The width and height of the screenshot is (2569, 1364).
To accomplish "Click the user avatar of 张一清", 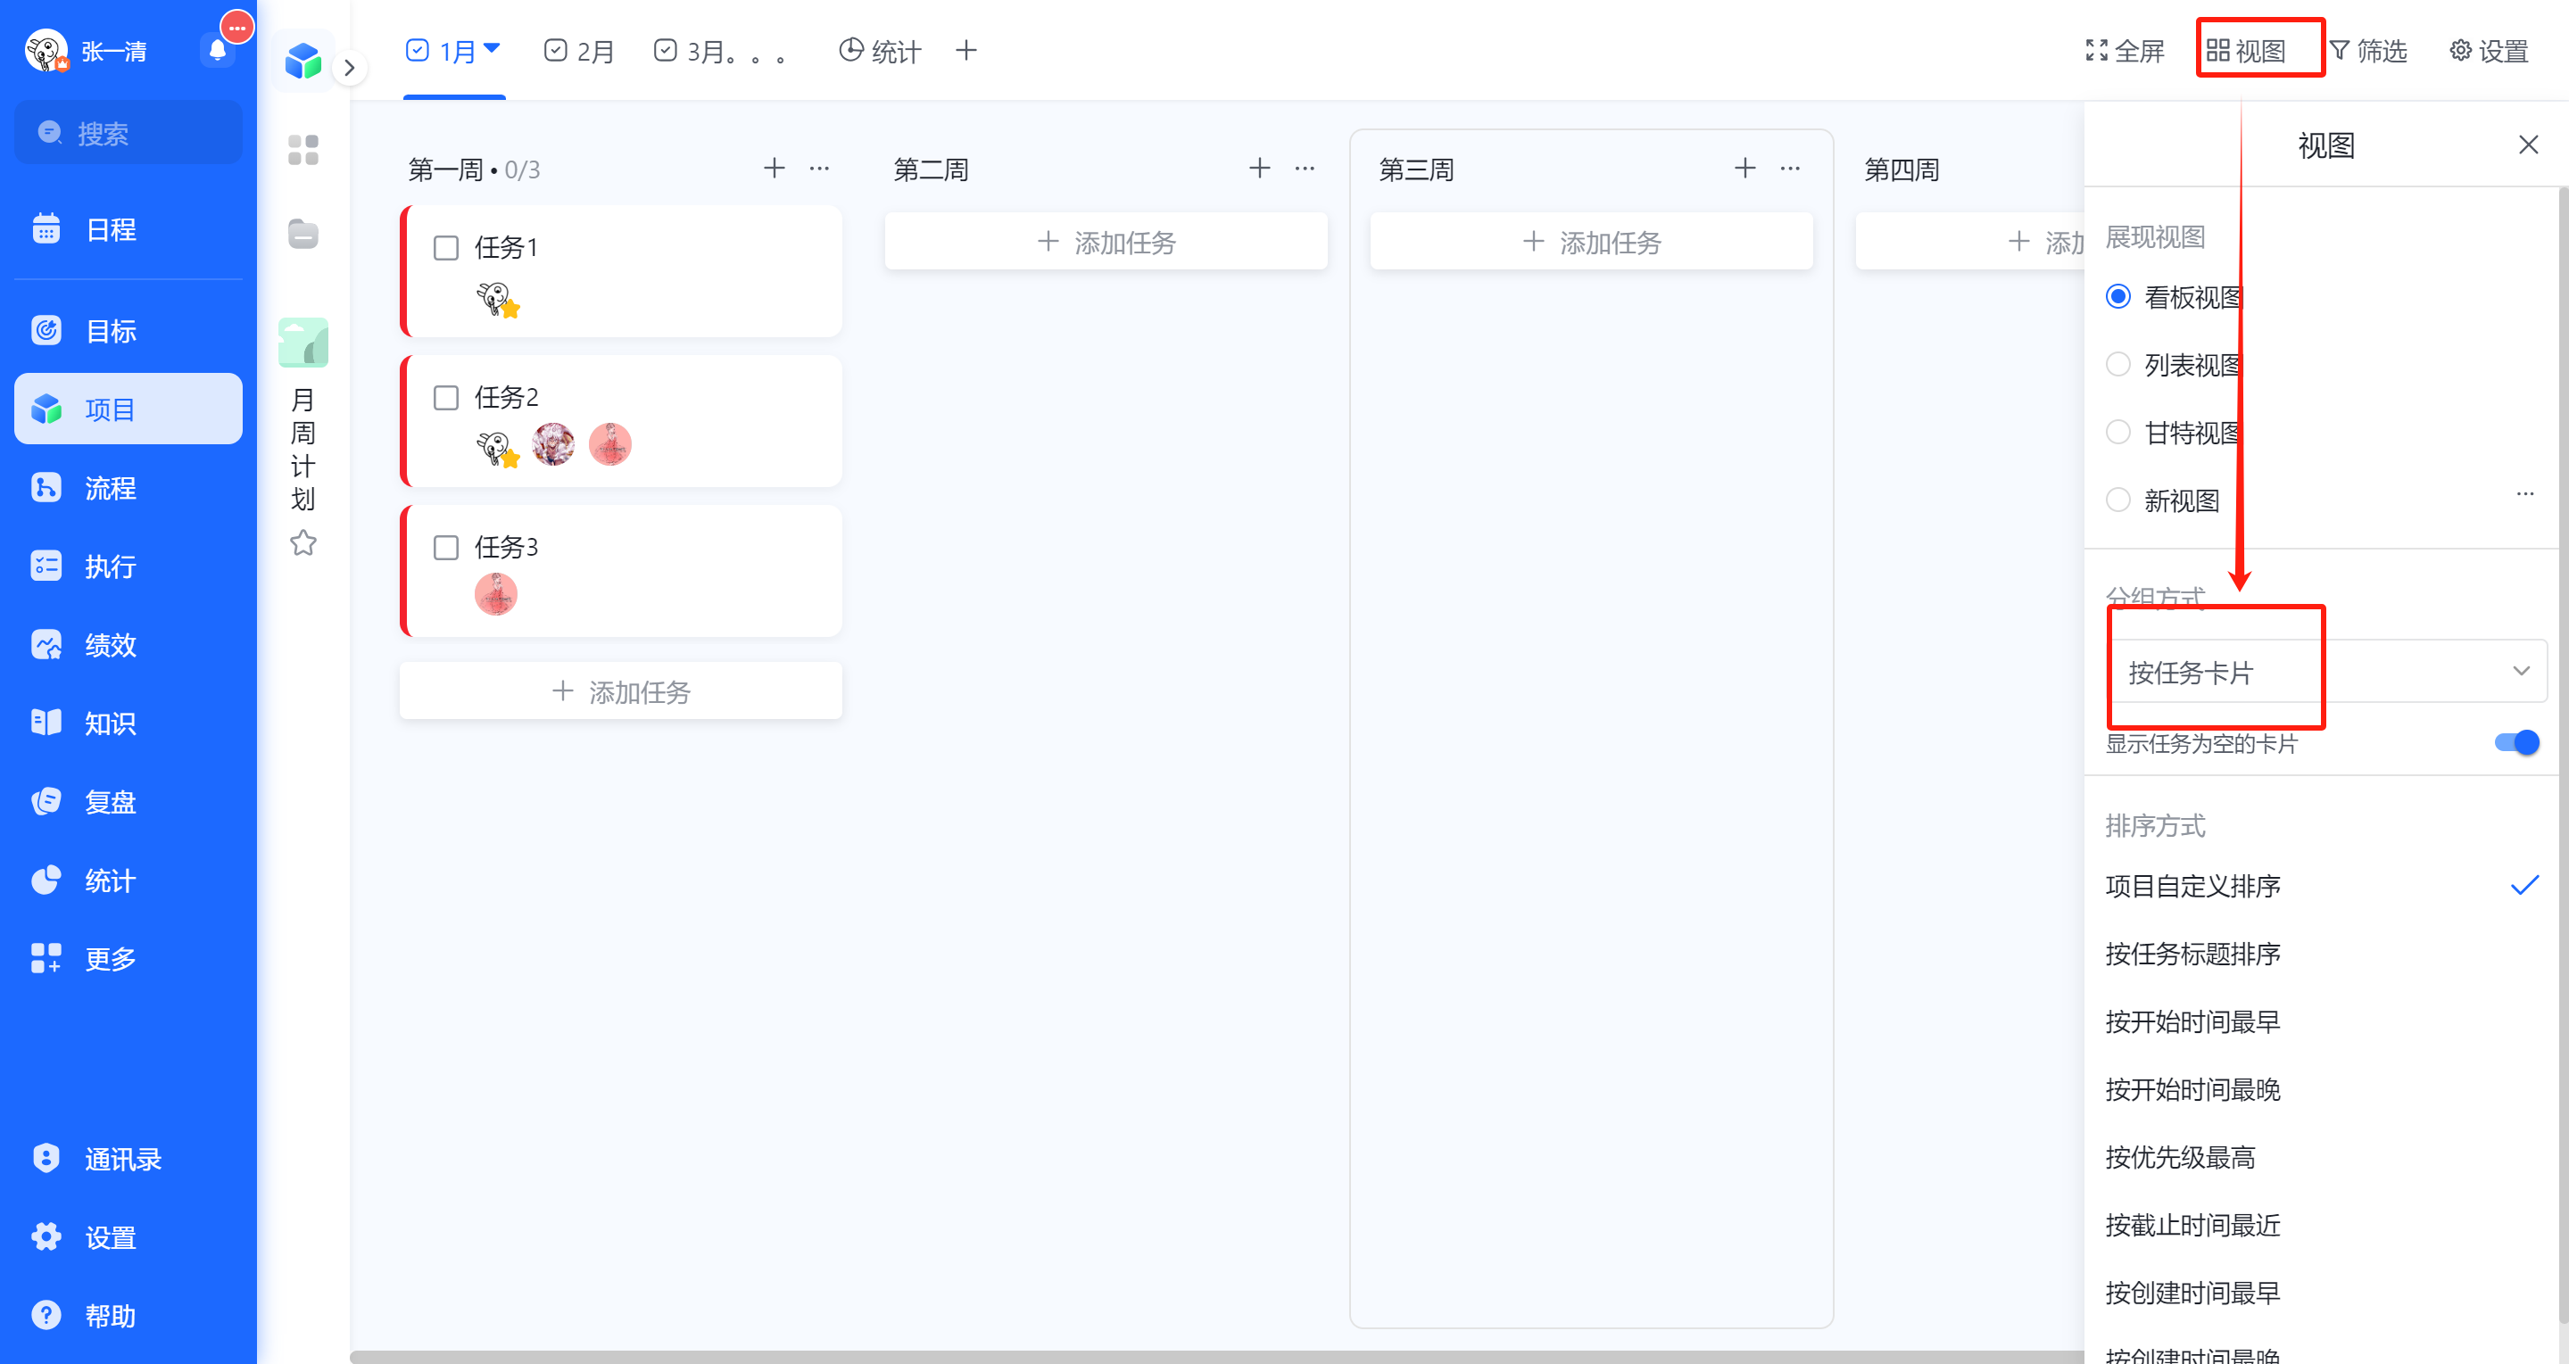I will click(46, 50).
